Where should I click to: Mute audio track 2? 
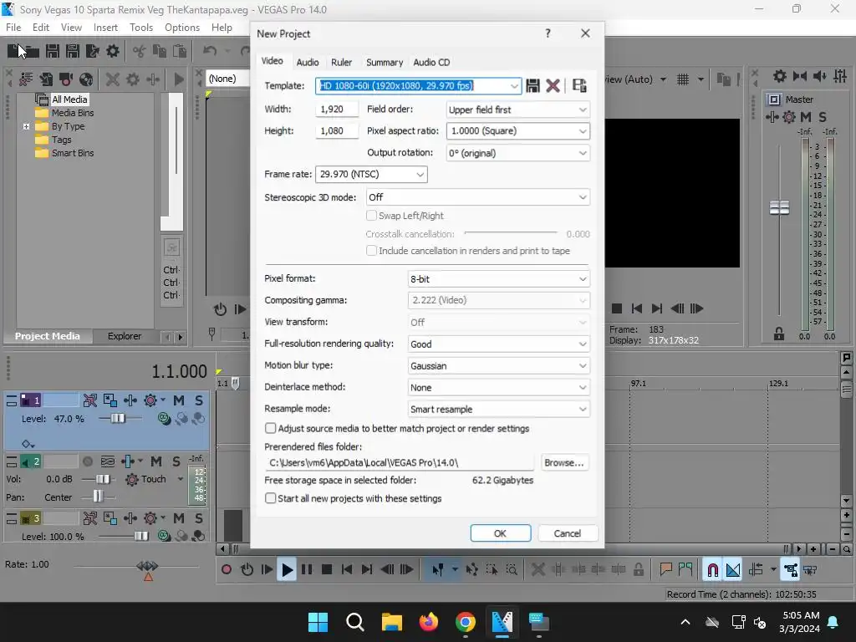[x=156, y=461]
